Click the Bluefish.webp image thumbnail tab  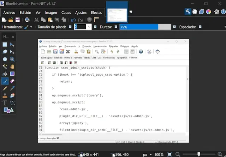tap(117, 12)
